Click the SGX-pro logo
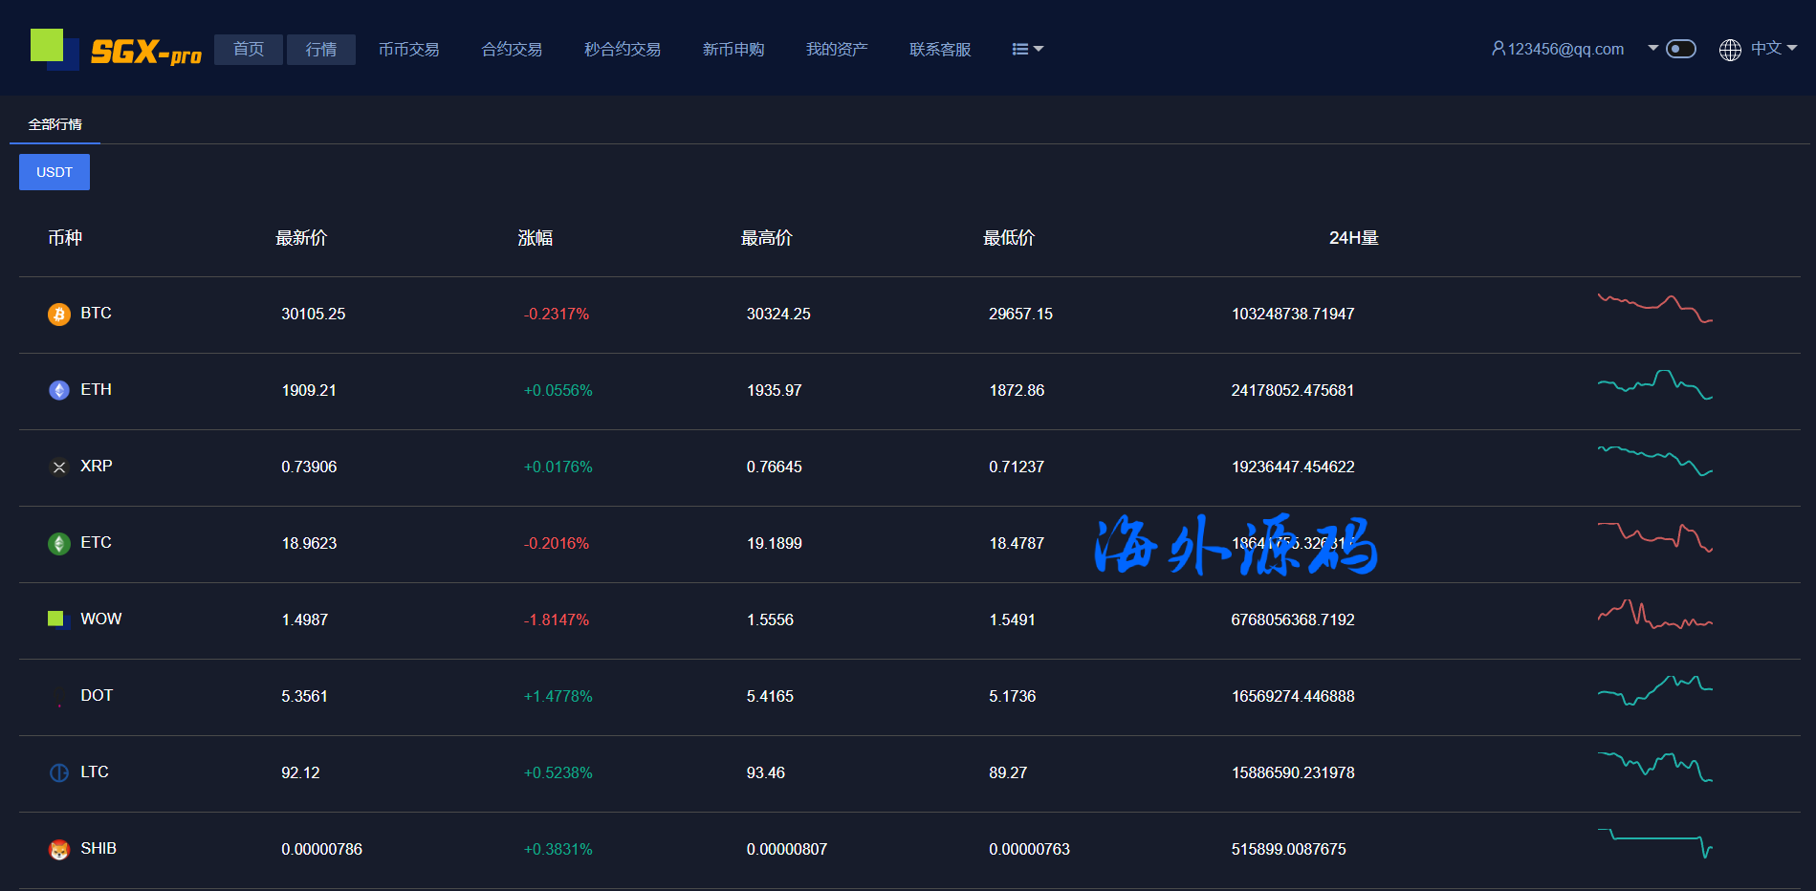1816x891 pixels. coord(117,50)
